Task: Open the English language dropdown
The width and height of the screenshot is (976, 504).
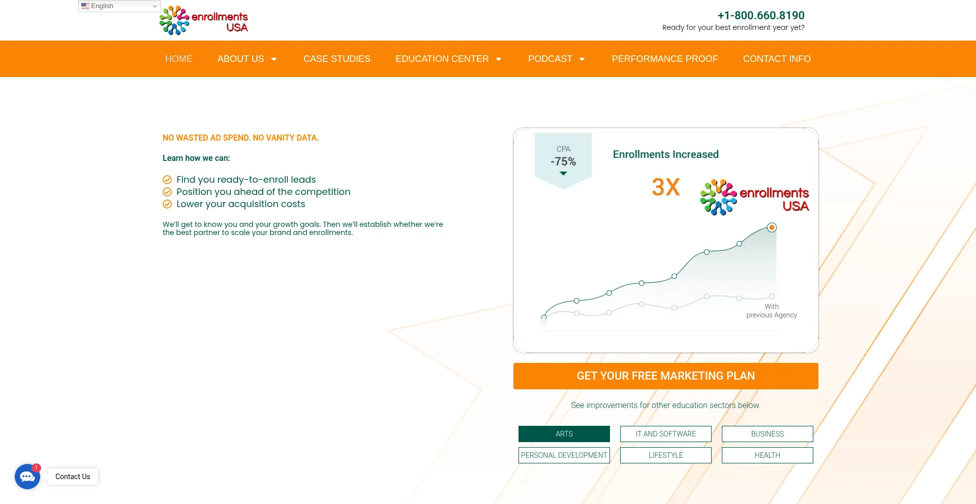Action: tap(120, 6)
